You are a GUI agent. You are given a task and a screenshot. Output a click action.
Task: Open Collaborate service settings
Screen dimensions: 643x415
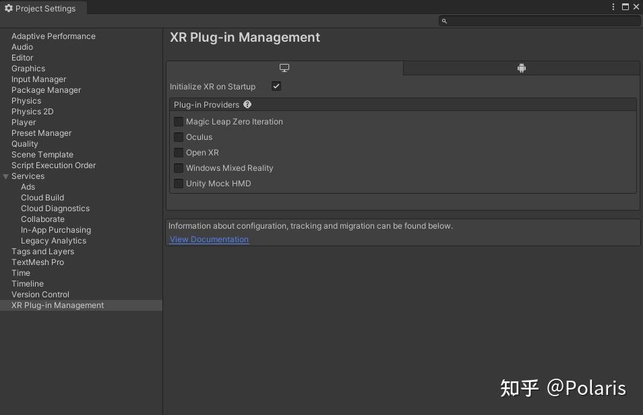coord(42,219)
